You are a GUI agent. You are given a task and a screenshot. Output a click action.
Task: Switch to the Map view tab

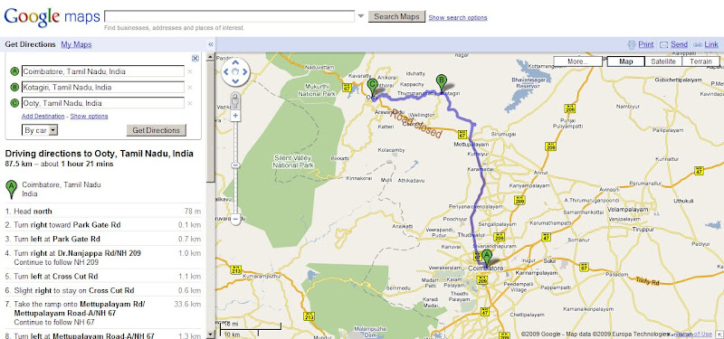pos(625,61)
